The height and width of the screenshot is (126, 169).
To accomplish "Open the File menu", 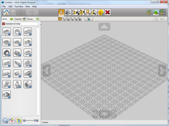I will (x=4, y=6).
